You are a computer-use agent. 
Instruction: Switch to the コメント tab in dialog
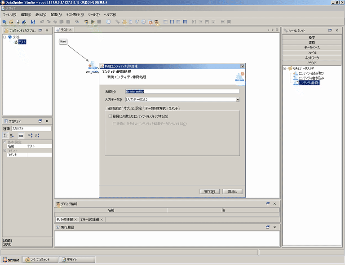(173, 108)
